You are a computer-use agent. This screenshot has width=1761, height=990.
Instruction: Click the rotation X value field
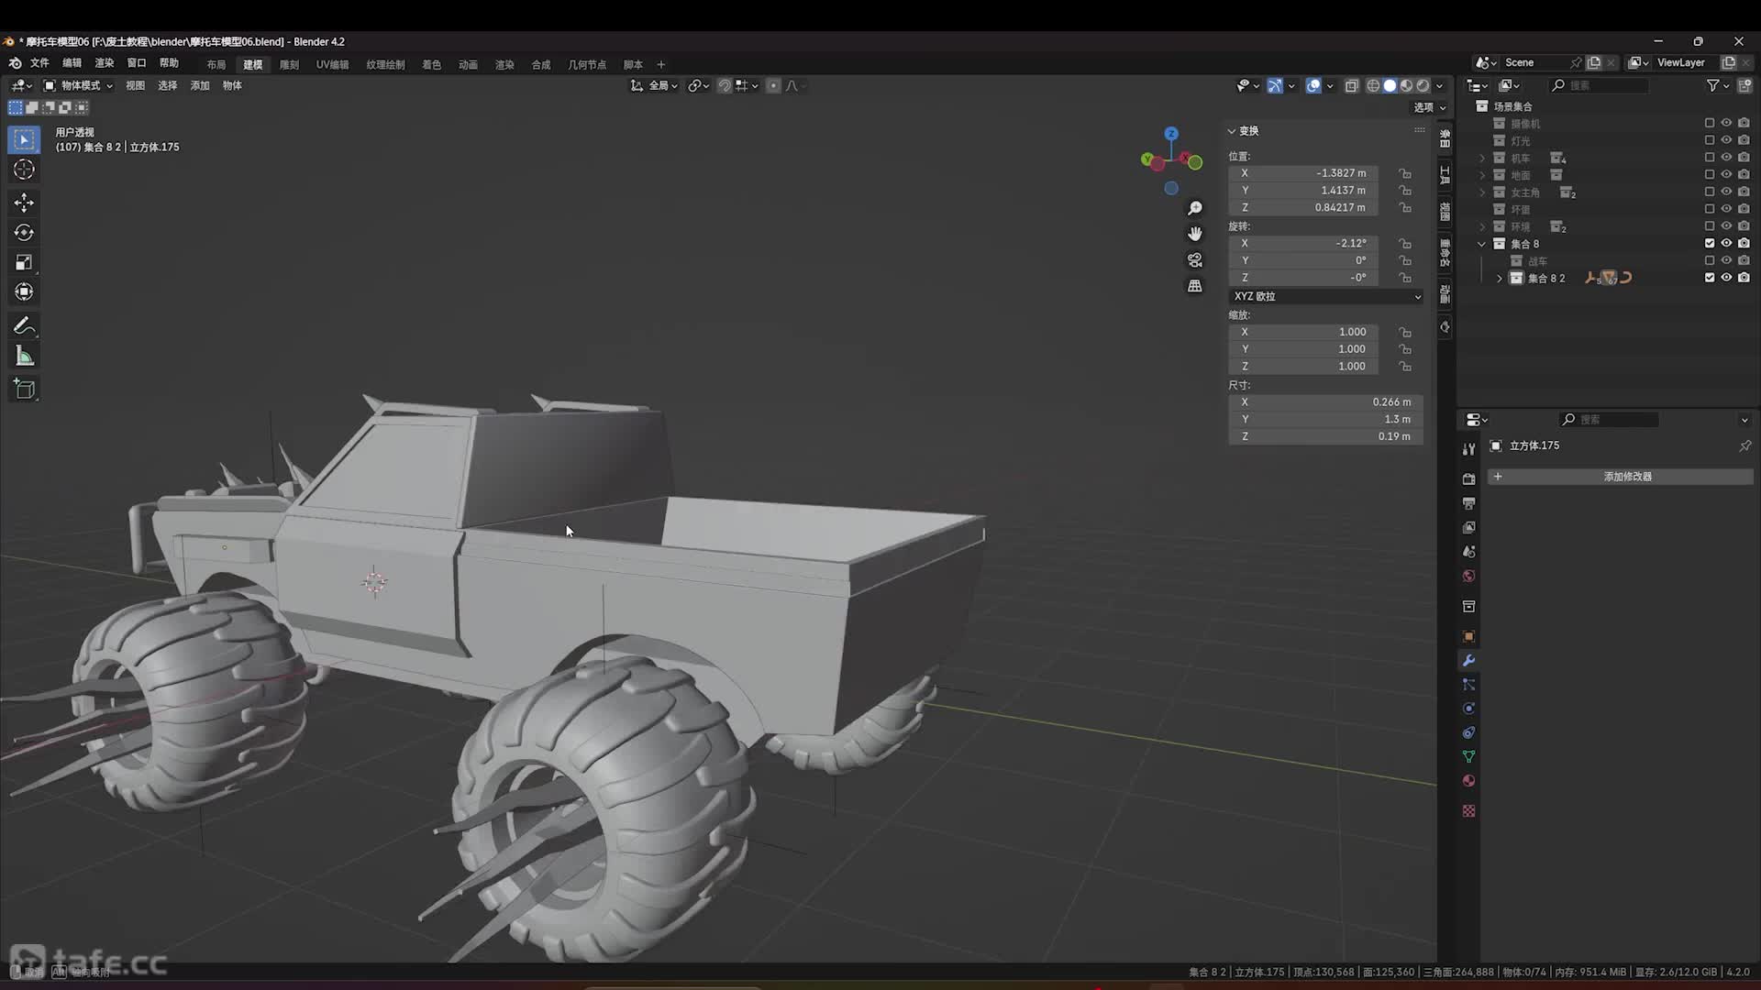(1302, 244)
